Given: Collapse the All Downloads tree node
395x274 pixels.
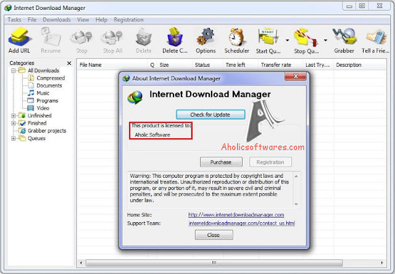Looking at the screenshot, I should (14, 70).
